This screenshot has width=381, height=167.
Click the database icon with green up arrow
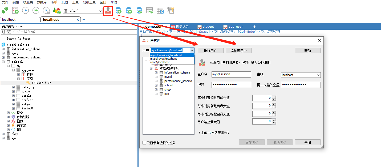click(x=129, y=11)
